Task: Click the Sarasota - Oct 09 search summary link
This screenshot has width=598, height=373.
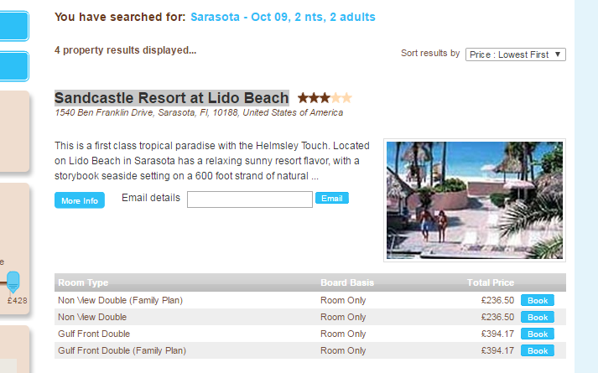Action: pos(283,17)
